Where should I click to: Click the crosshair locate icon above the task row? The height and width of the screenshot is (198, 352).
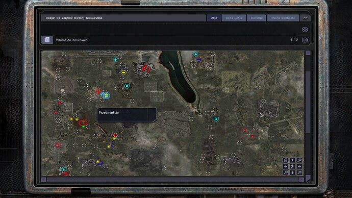305,30
